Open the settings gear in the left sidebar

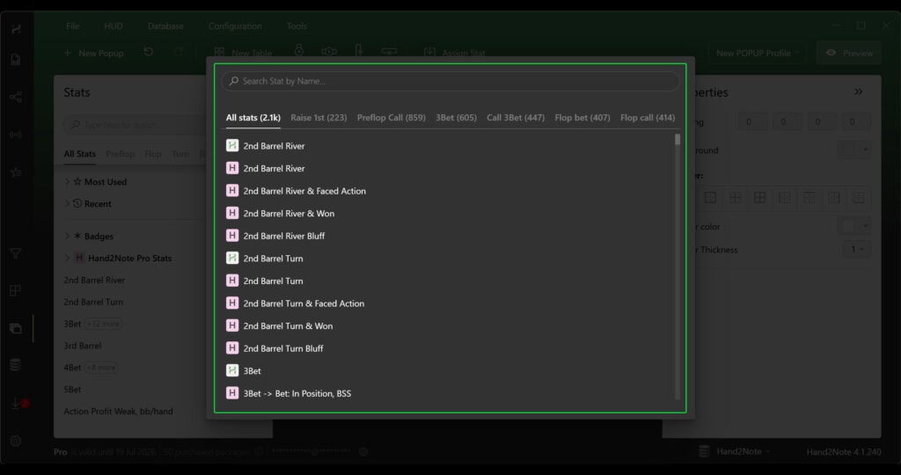click(x=15, y=441)
